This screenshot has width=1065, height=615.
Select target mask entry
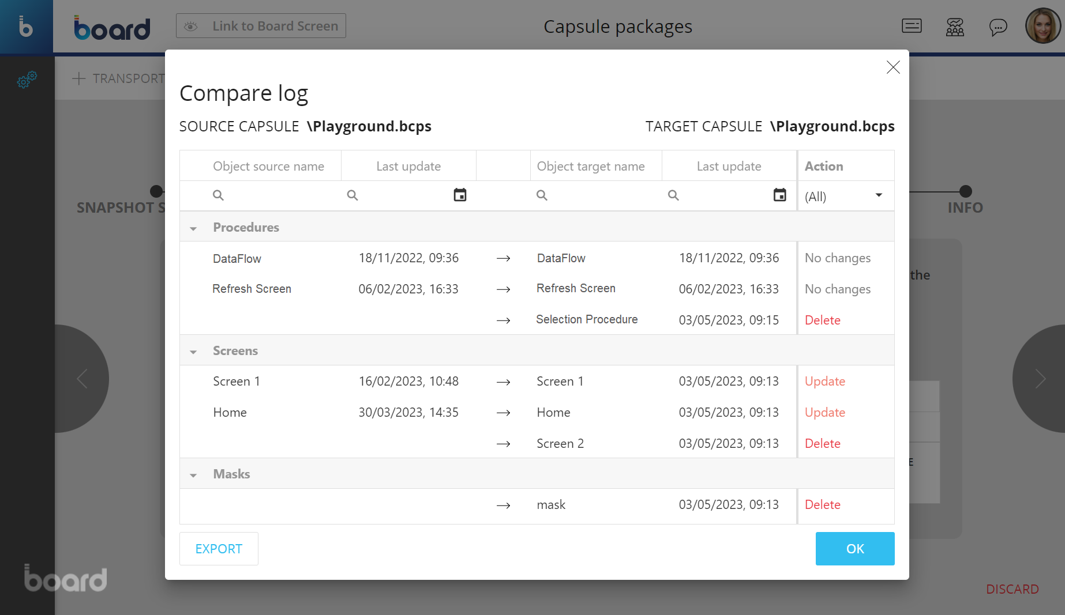tap(551, 504)
